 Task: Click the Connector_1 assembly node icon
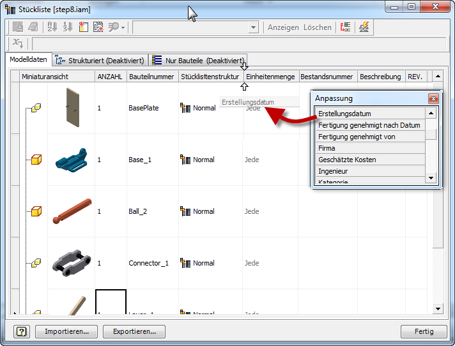tap(36, 263)
